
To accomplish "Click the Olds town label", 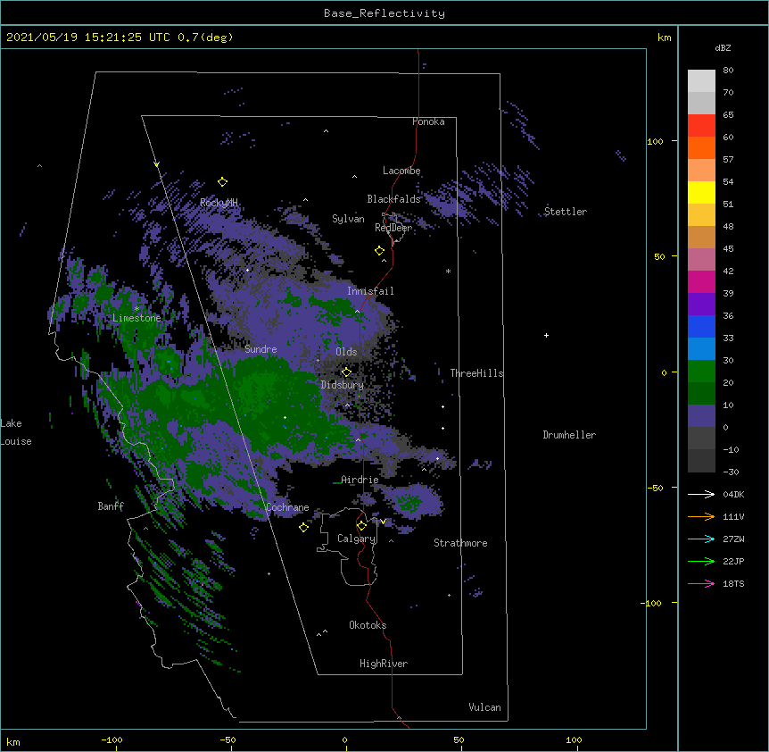I will 346,352.
